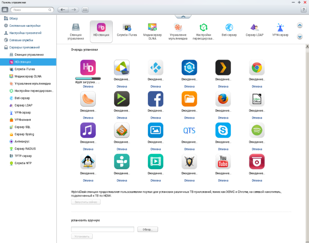Select the orange folder File Station icon
309x243 pixels.
click(189, 99)
